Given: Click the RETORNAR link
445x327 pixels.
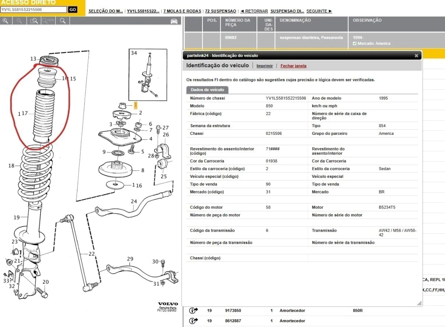Looking at the screenshot, I should pyautogui.click(x=254, y=11).
